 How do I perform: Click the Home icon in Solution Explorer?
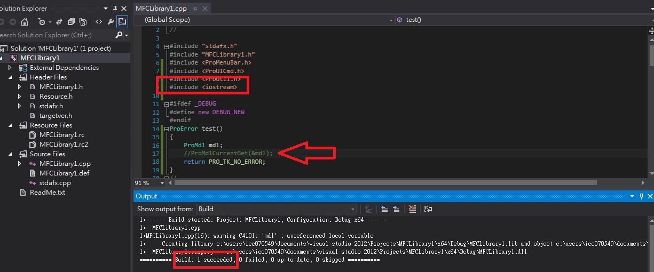(24, 22)
